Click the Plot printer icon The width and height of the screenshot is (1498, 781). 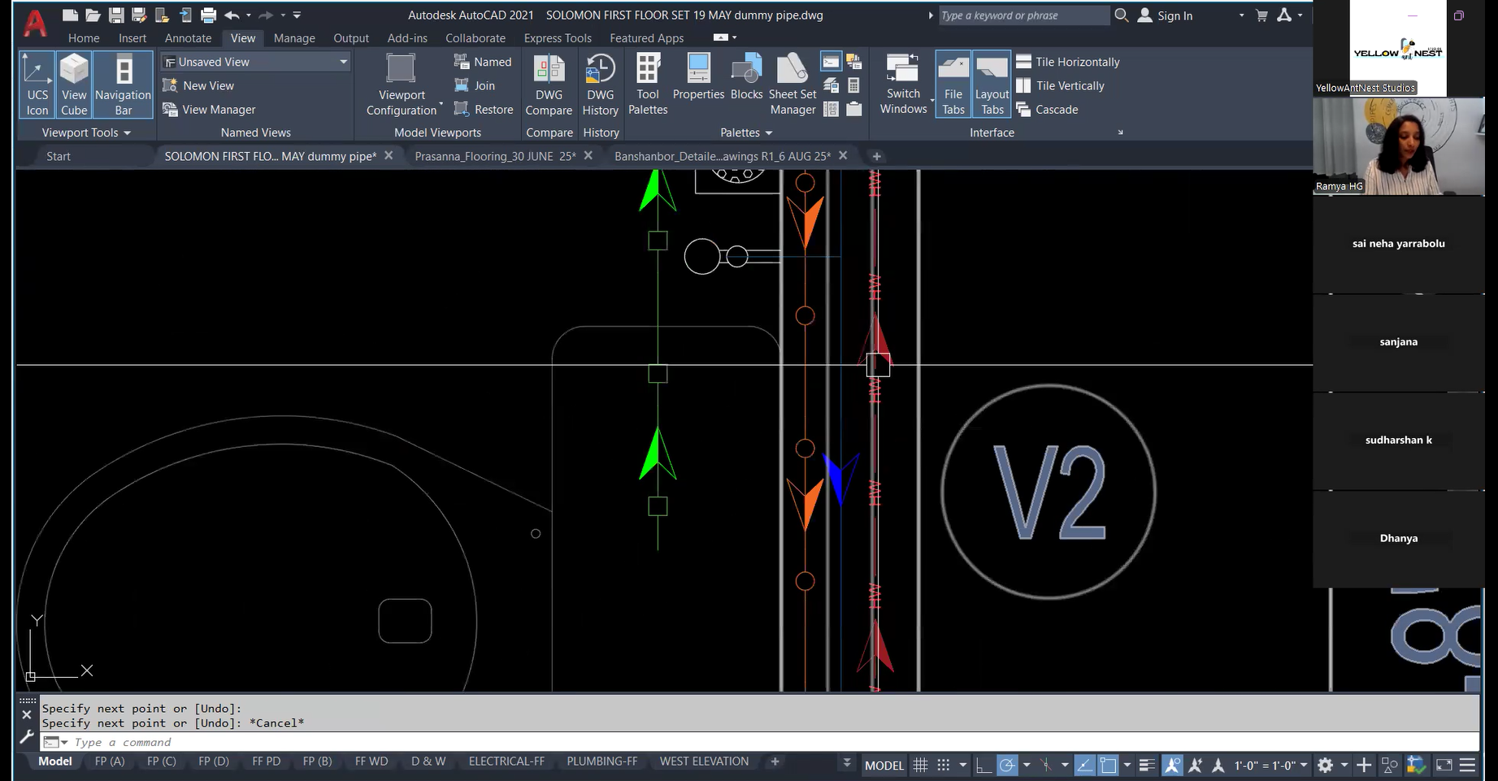[x=208, y=15]
